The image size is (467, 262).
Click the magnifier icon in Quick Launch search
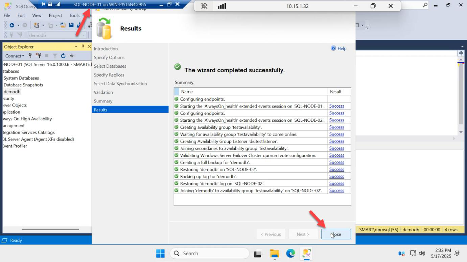(x=425, y=5)
